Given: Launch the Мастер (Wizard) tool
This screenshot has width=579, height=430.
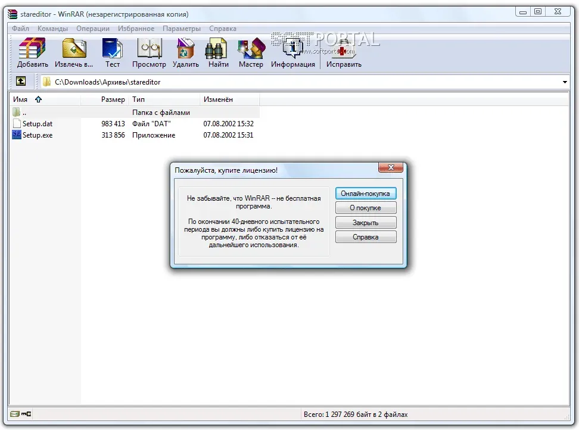Looking at the screenshot, I should coord(251,52).
